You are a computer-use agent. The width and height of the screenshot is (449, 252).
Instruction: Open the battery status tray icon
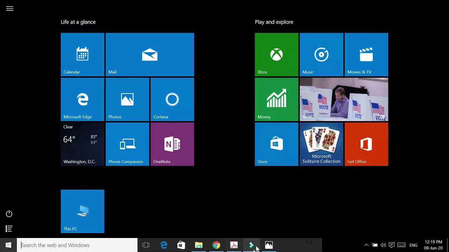pos(375,245)
